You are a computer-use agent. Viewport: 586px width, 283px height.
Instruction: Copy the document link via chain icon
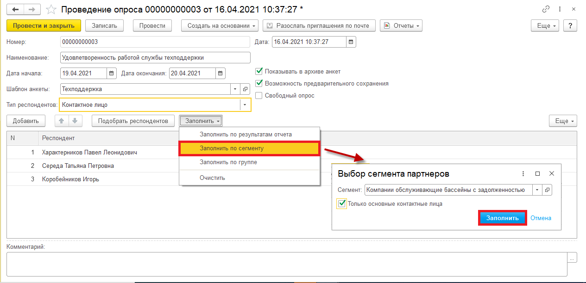[x=546, y=9]
